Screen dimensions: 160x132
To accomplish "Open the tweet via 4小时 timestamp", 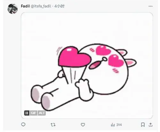I will click(x=60, y=6).
